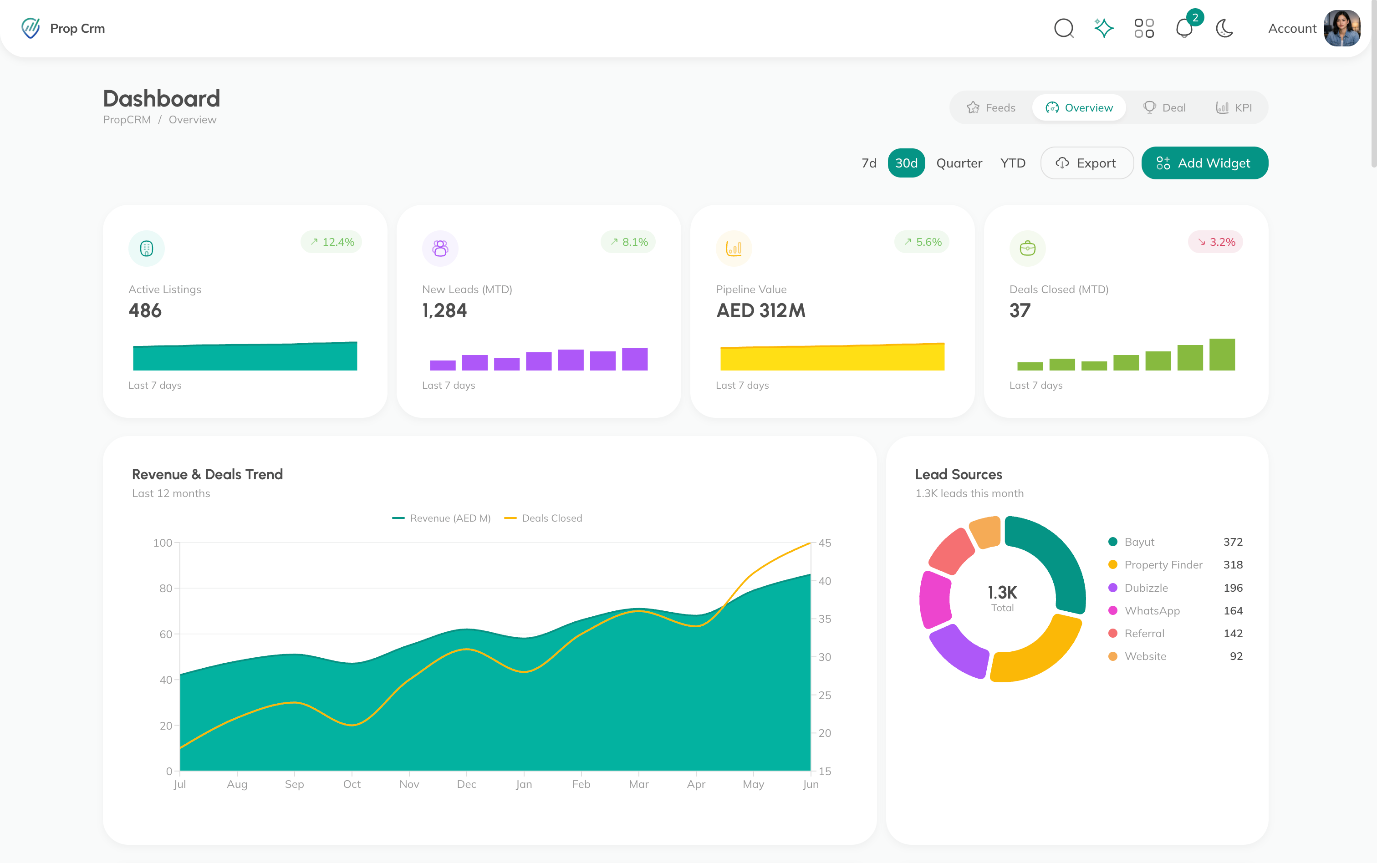Image resolution: width=1377 pixels, height=863 pixels.
Task: Click the PropCRM breadcrumb link
Action: 127,120
